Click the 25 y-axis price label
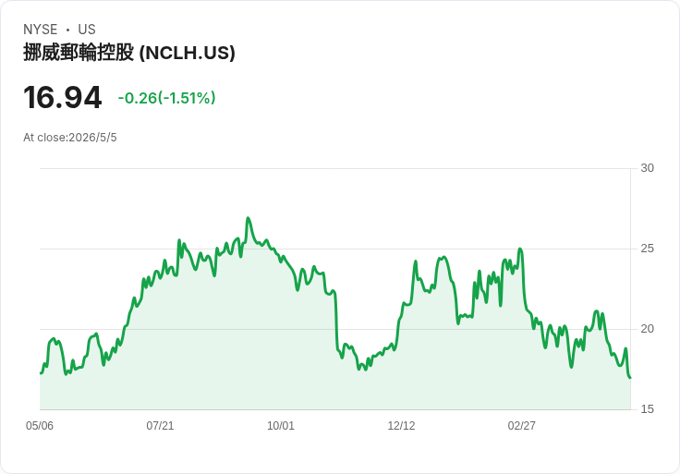 click(x=647, y=249)
